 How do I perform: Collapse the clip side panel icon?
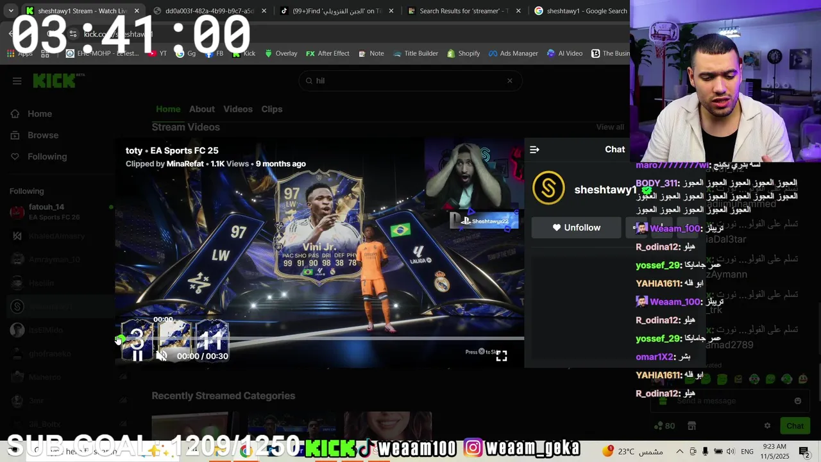pyautogui.click(x=534, y=150)
